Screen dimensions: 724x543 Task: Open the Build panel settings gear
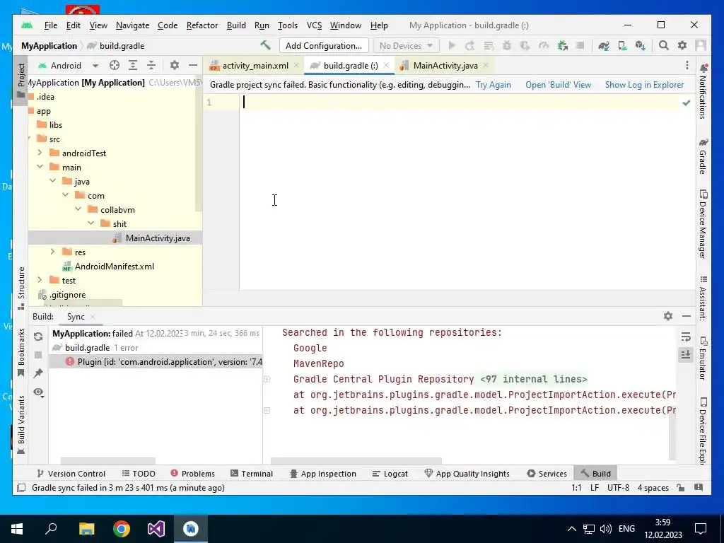pos(668,316)
